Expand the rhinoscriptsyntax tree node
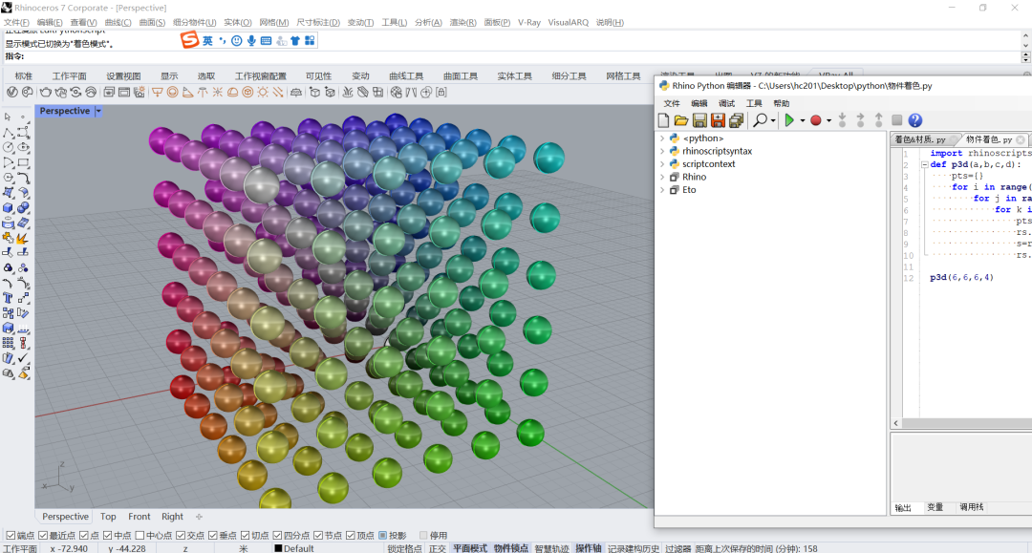Image resolution: width=1032 pixels, height=553 pixels. (x=662, y=151)
